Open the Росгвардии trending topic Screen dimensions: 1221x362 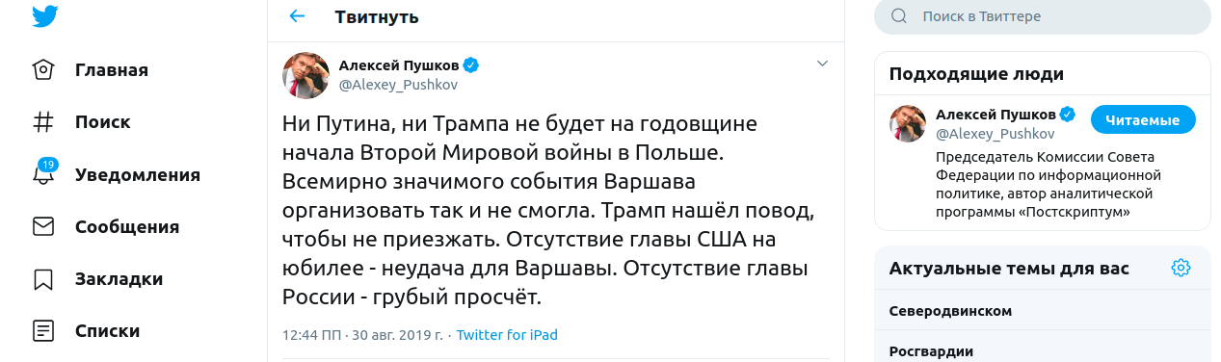pos(931,351)
